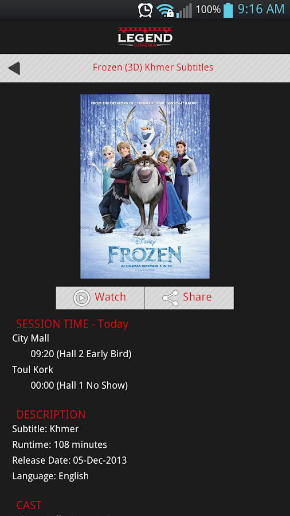Tap the SESSION TIME - Today heading
This screenshot has height=516, width=290.
coord(72,324)
